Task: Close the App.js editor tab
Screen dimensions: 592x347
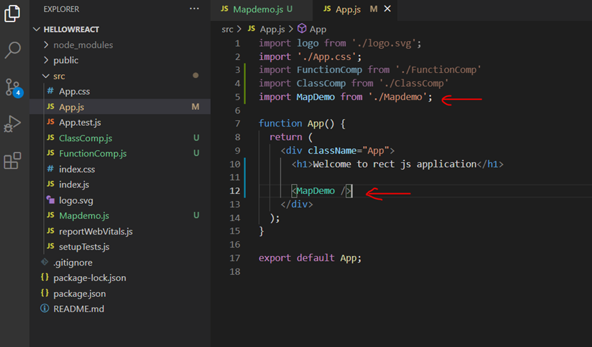Action: tap(388, 9)
